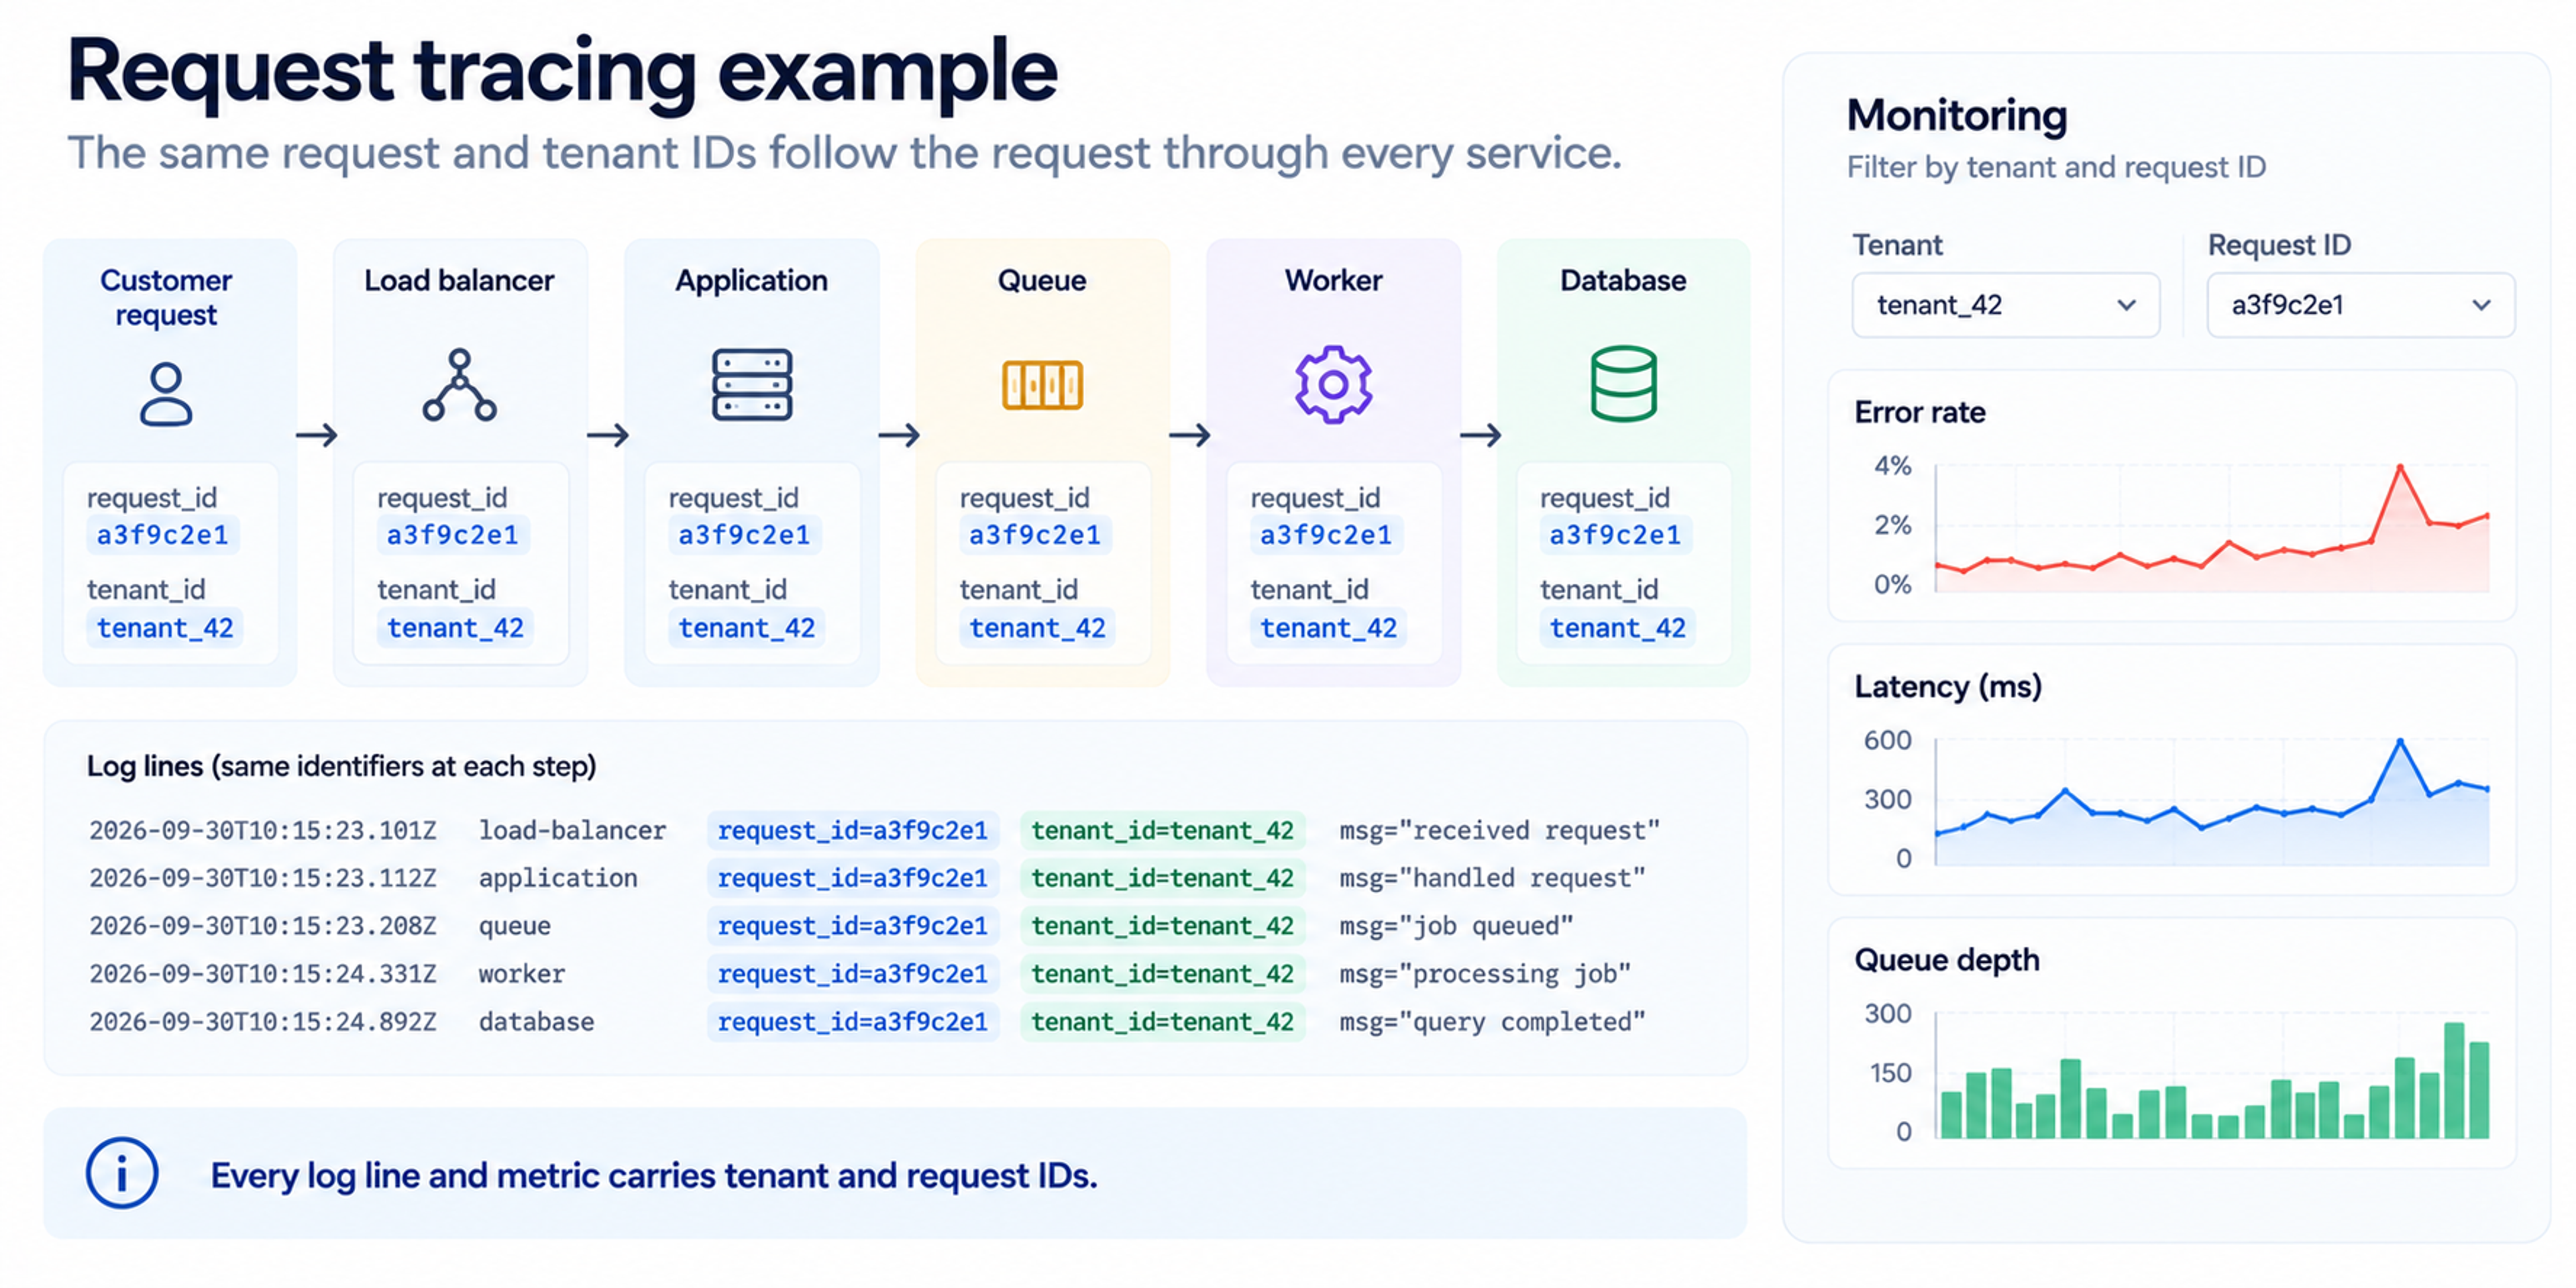Click the worker service name in logs

(x=521, y=974)
